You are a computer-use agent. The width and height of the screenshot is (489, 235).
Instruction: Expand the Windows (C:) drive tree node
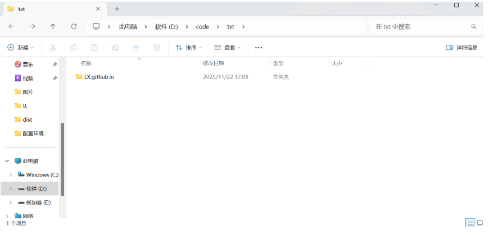[x=10, y=175]
